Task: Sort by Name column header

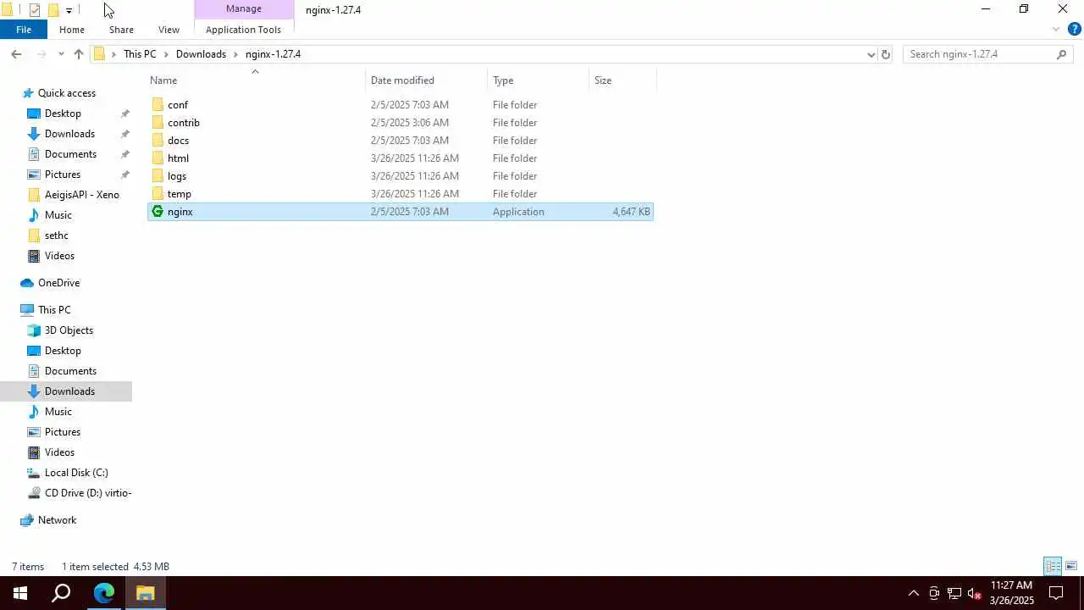Action: (x=256, y=80)
